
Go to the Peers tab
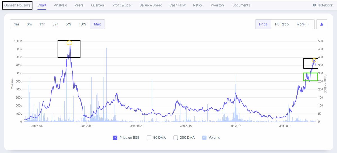(79, 5)
